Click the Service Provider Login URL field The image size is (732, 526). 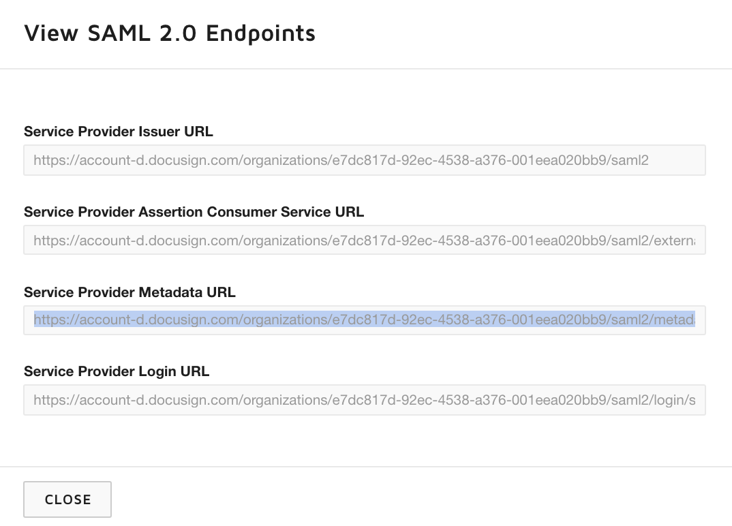tap(365, 400)
